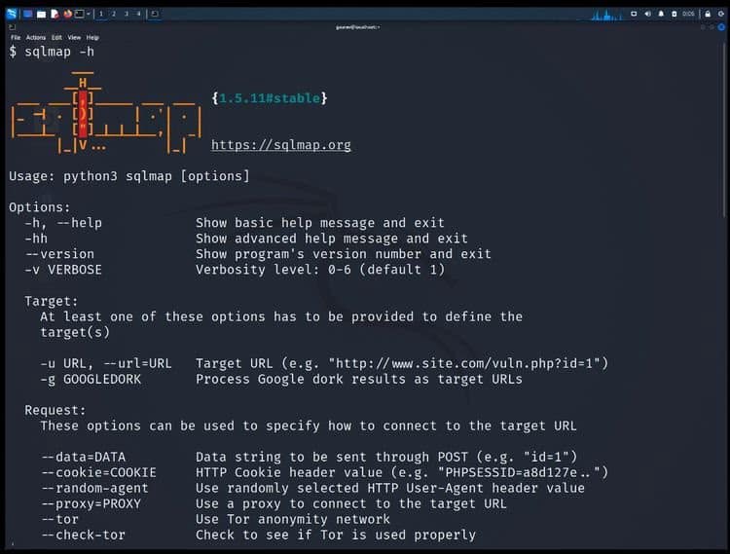Launch Firefox from the top panel
Viewport: 730px width, 554px height.
tap(67, 14)
